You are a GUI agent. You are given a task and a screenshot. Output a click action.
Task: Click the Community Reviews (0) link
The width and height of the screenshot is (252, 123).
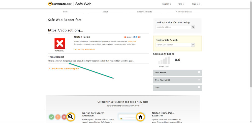[84, 49]
